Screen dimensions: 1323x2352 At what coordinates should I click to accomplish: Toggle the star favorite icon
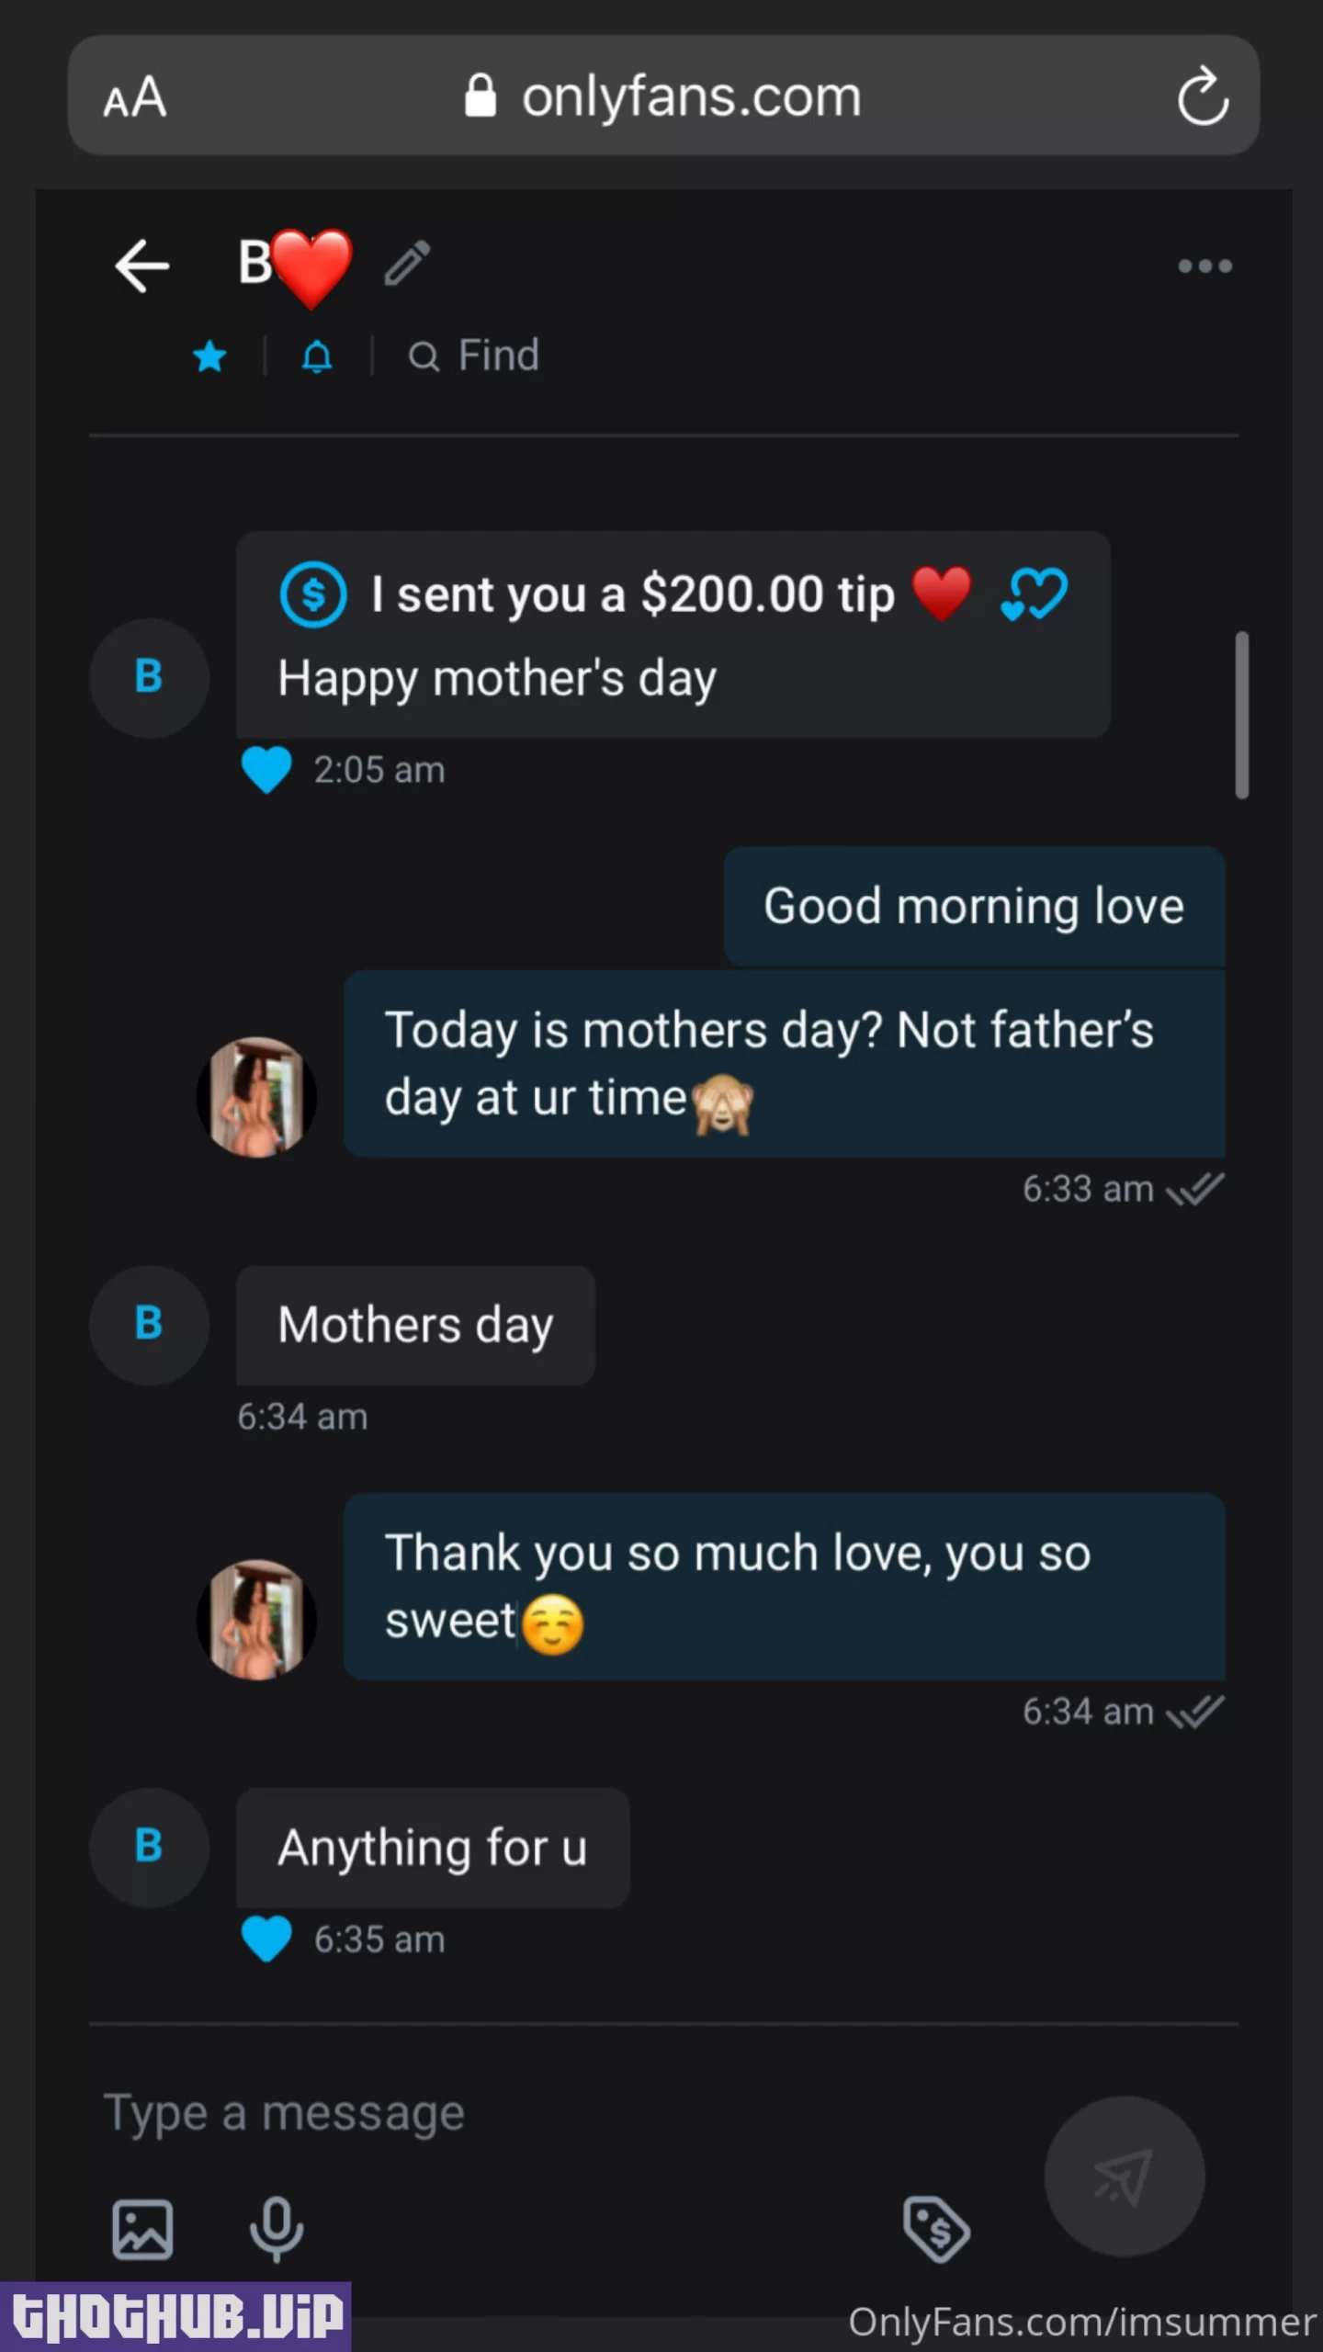(x=210, y=356)
